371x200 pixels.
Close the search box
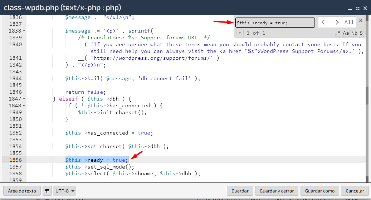click(360, 21)
